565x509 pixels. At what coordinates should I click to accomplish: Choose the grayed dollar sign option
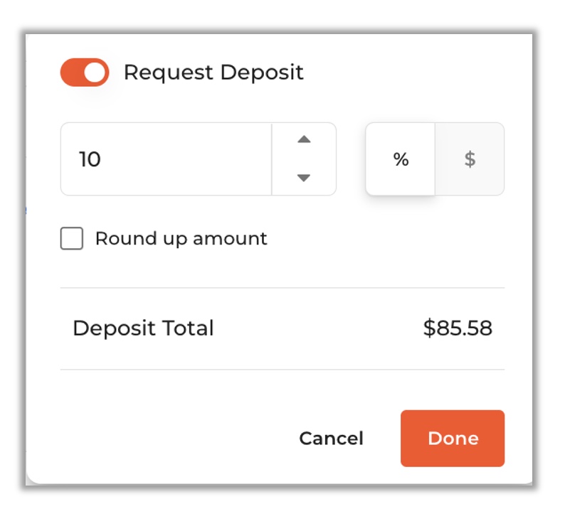(x=470, y=159)
